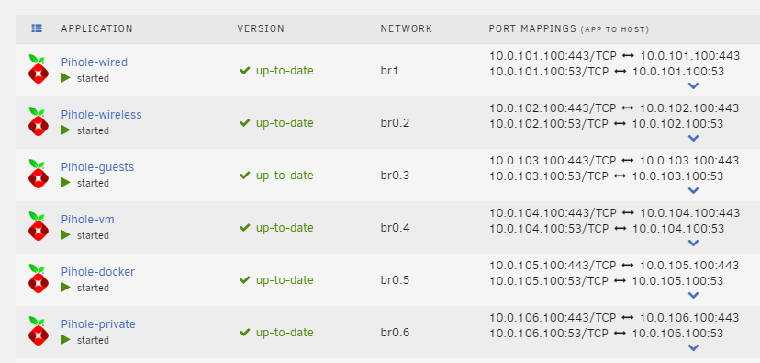Click the Pihole-docker container icon

39,278
